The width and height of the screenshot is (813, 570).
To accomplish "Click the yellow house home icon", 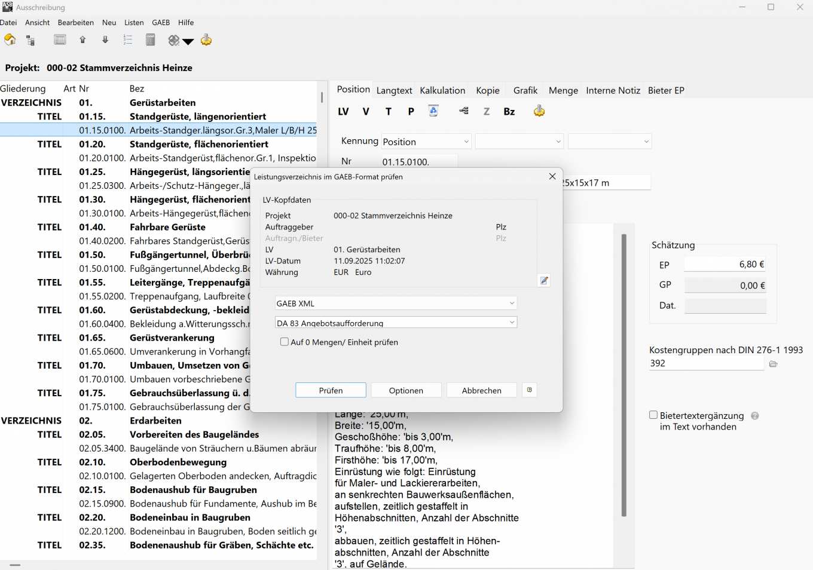I will coord(10,40).
